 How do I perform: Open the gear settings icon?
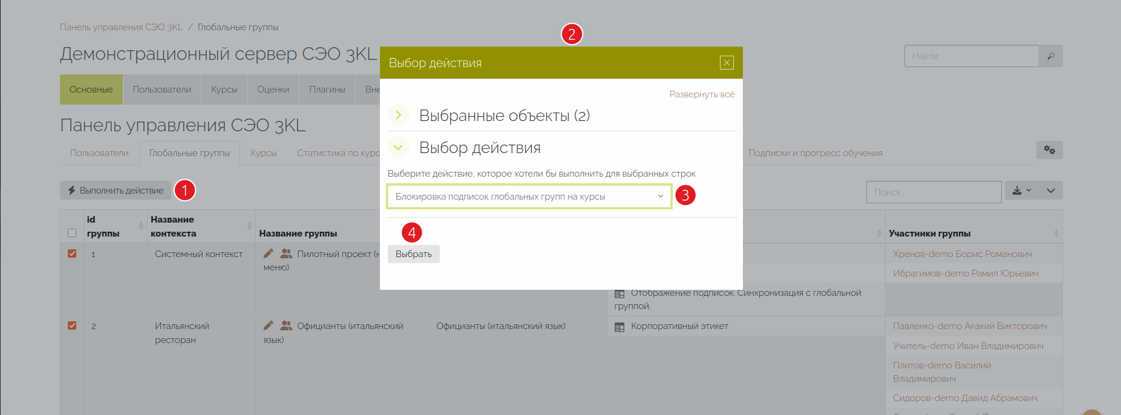tap(1049, 150)
